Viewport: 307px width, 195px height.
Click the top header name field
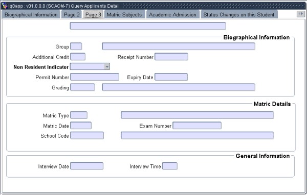(148, 26)
